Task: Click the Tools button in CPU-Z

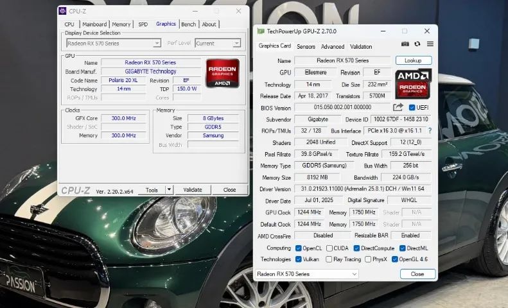Action: [152, 190]
